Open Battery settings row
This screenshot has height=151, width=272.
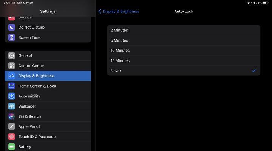click(x=48, y=147)
